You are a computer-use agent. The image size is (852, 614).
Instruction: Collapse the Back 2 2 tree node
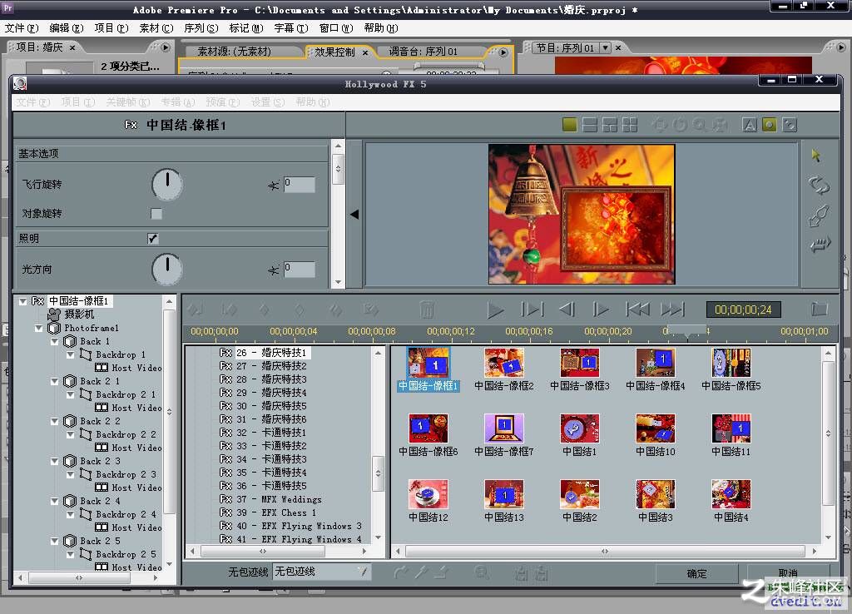pos(54,421)
